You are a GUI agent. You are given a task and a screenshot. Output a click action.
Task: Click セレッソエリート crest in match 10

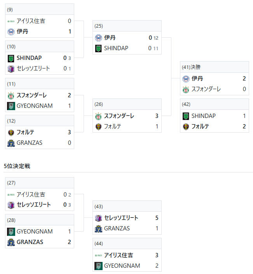11,69
